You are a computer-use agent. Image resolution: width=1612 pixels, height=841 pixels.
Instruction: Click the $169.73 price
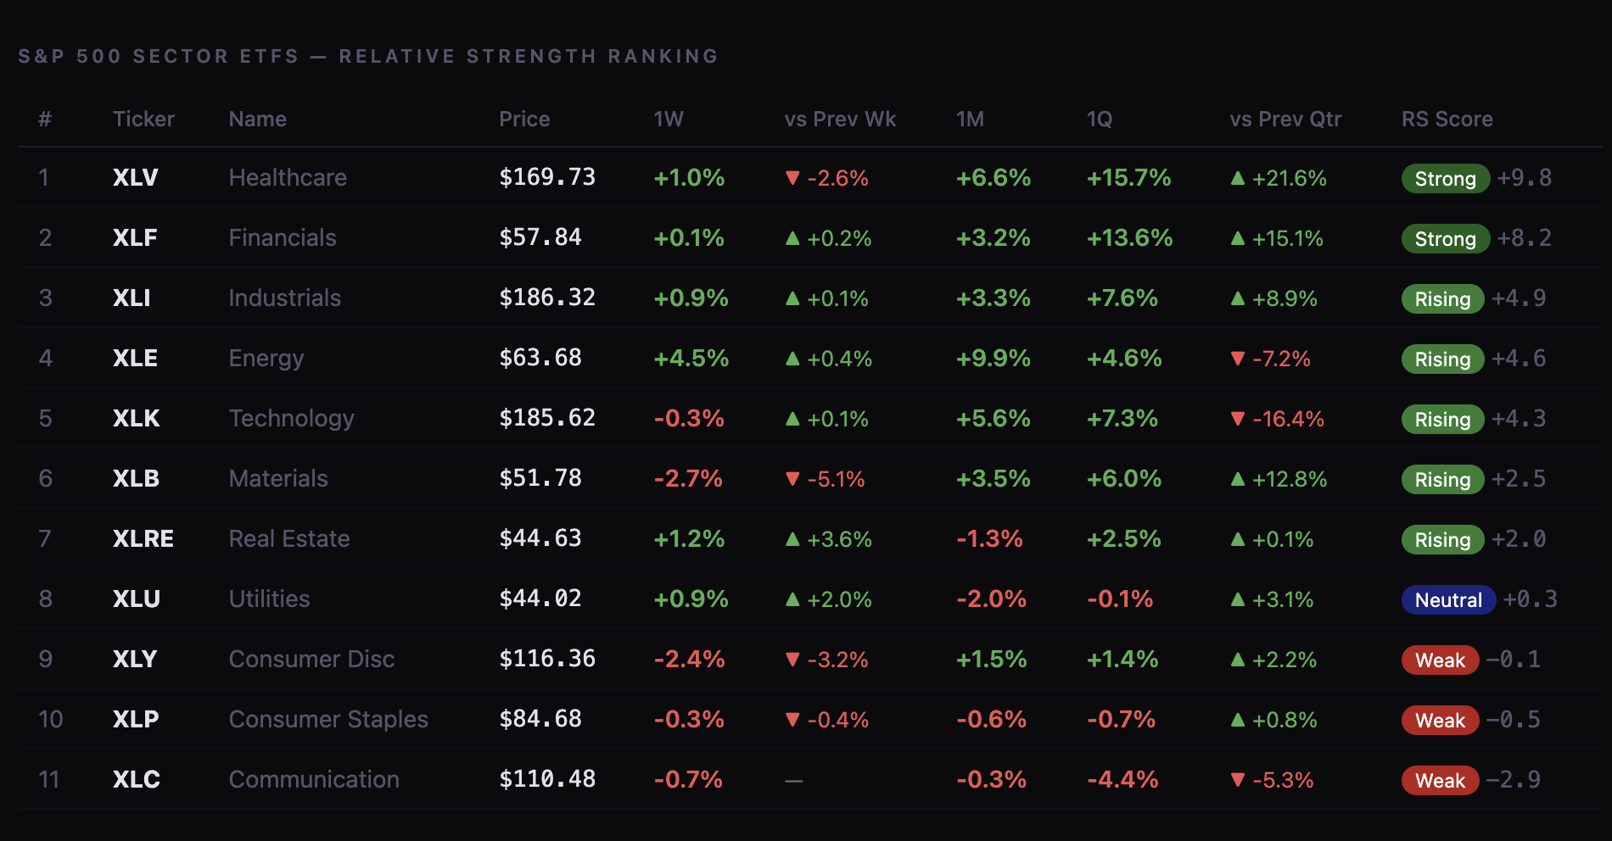tap(547, 177)
